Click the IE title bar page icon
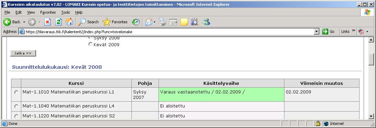Viewport: 376px width, 128px height. [4, 4]
